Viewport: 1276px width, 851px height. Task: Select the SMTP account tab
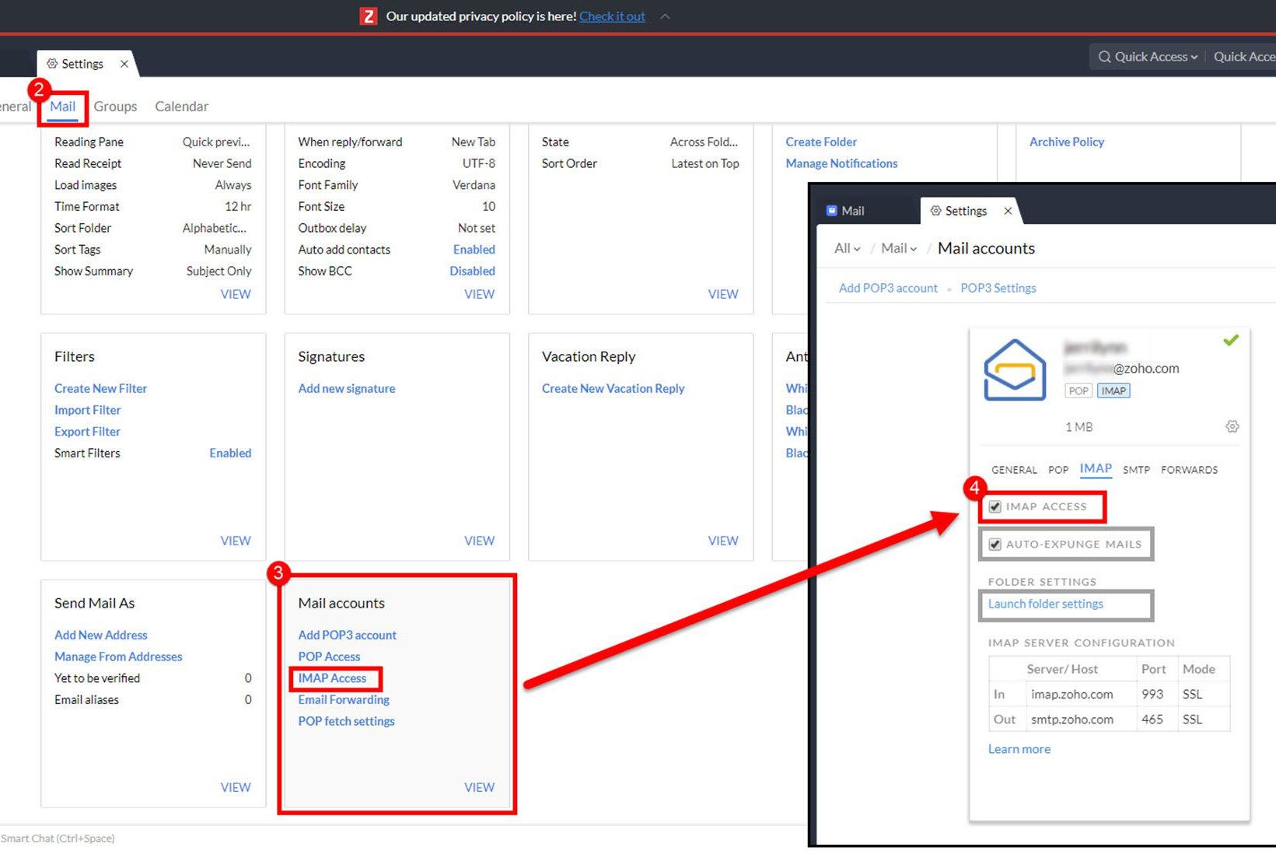pyautogui.click(x=1136, y=470)
